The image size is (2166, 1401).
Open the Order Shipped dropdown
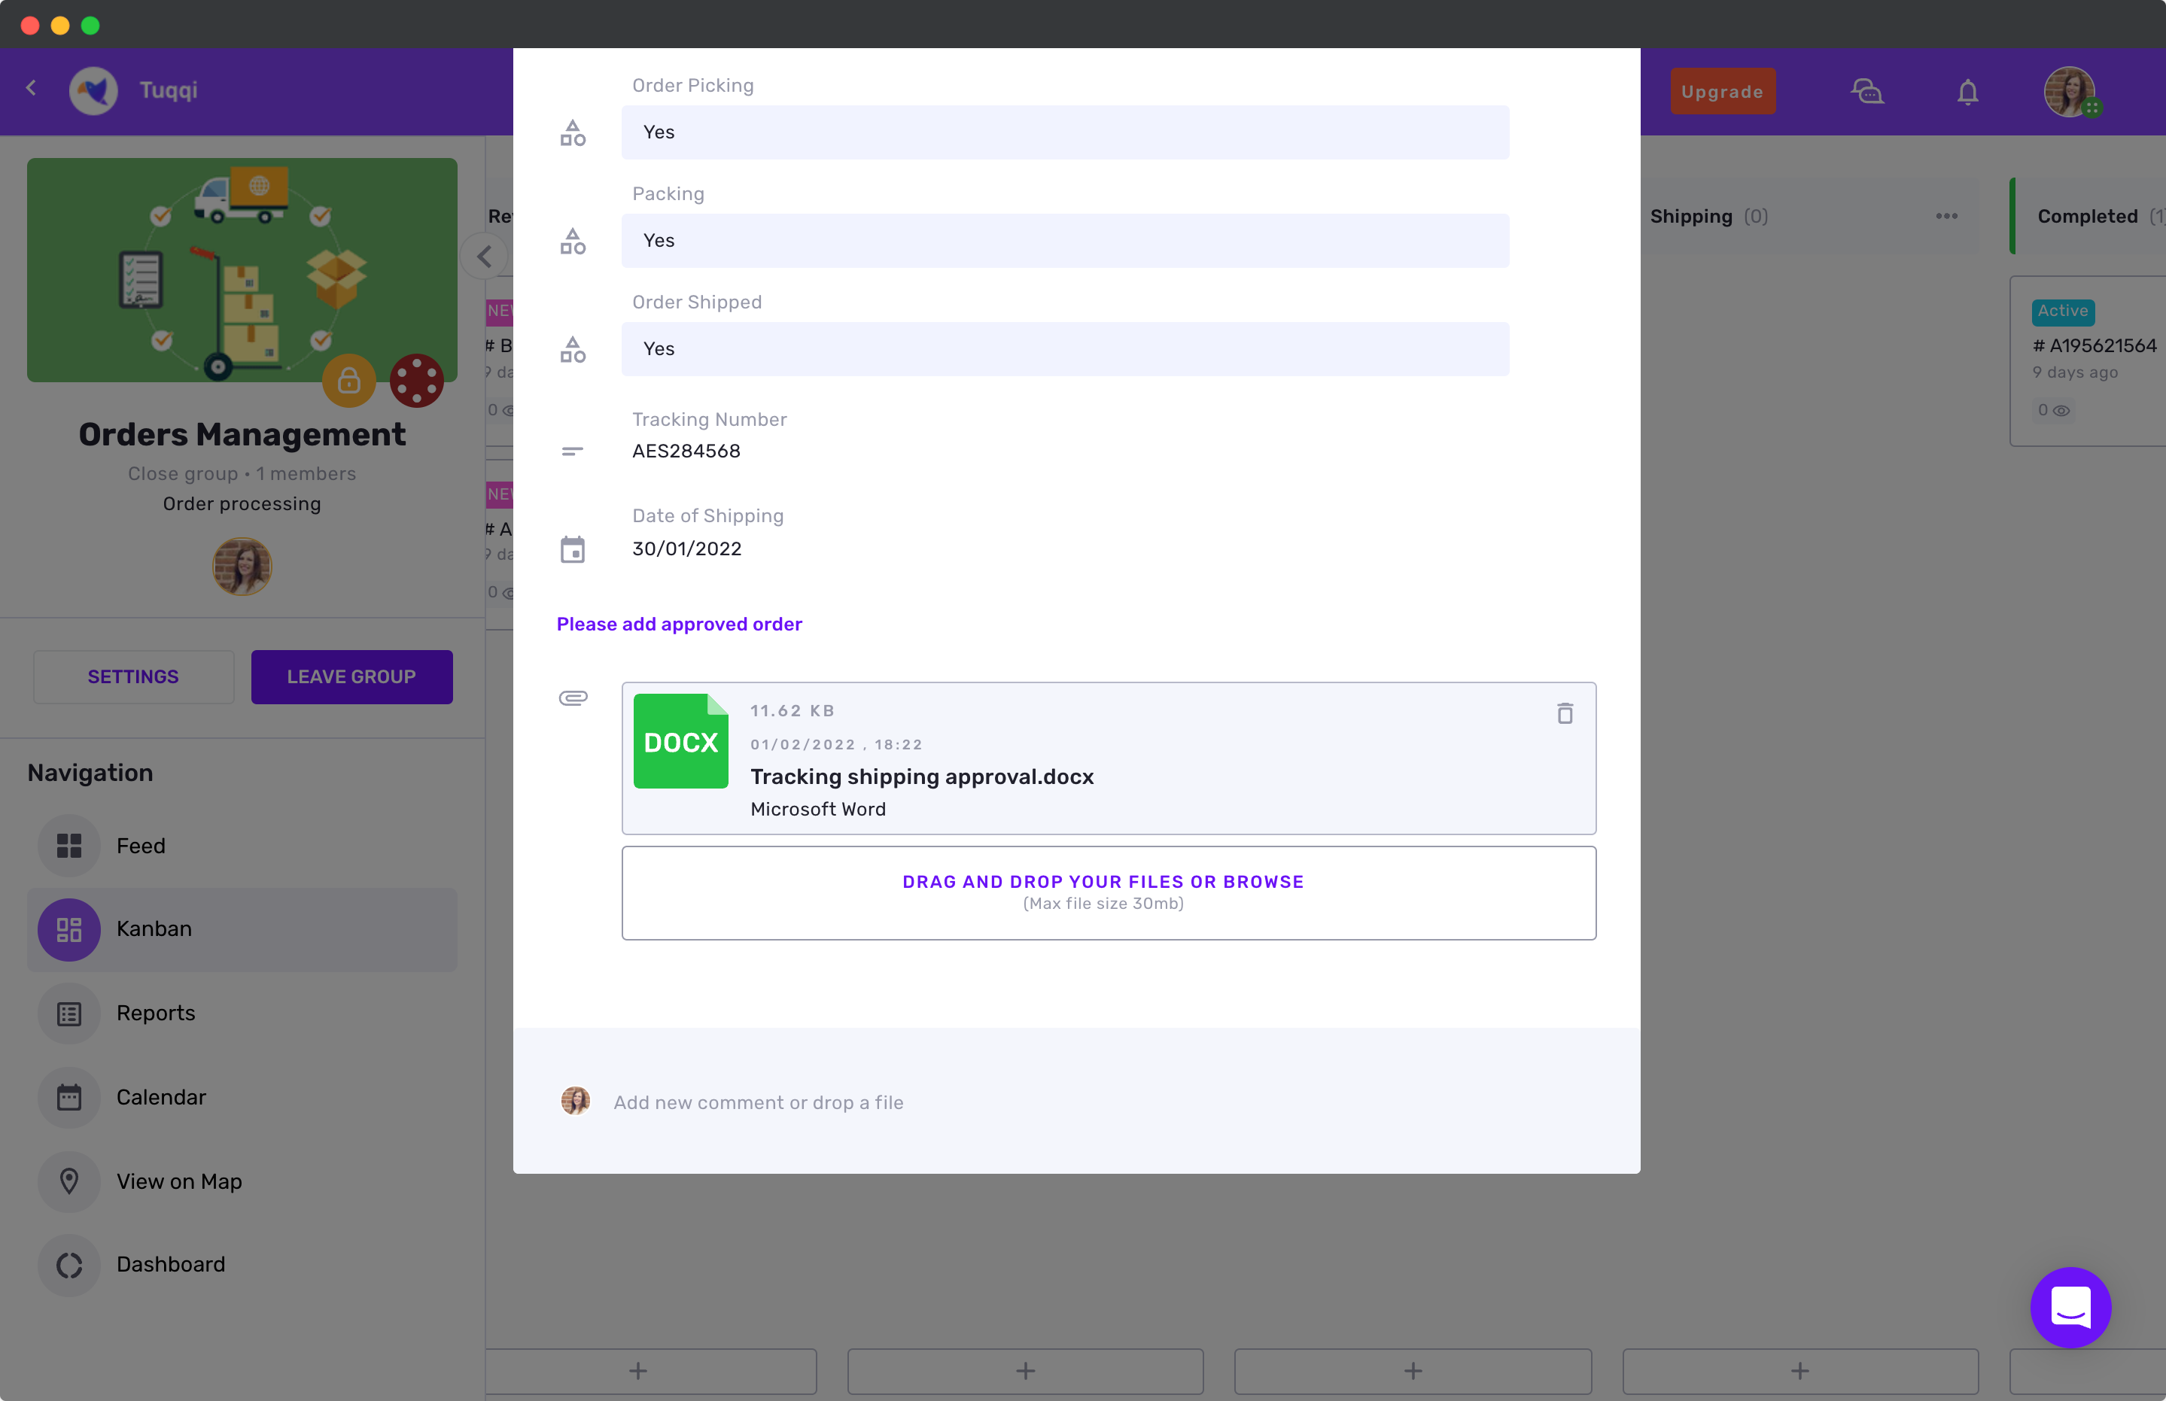(x=1064, y=349)
